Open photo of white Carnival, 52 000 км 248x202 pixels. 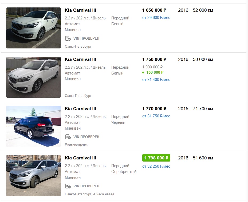tap(33, 28)
